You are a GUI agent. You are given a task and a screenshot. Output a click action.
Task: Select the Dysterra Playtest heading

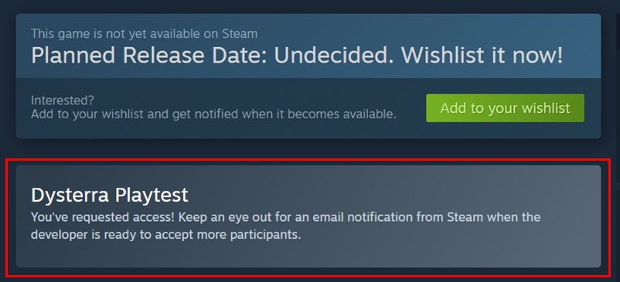pos(110,195)
